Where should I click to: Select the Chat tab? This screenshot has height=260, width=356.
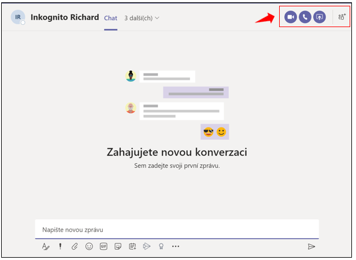[110, 18]
